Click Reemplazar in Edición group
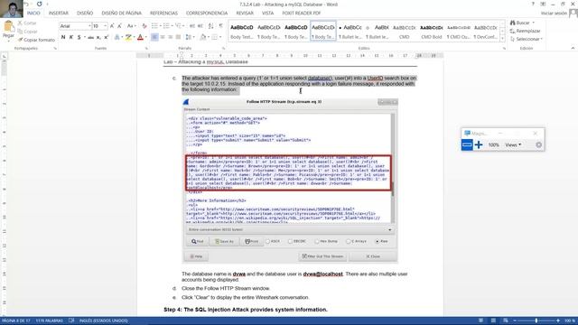The width and height of the screenshot is (578, 325). 526,31
